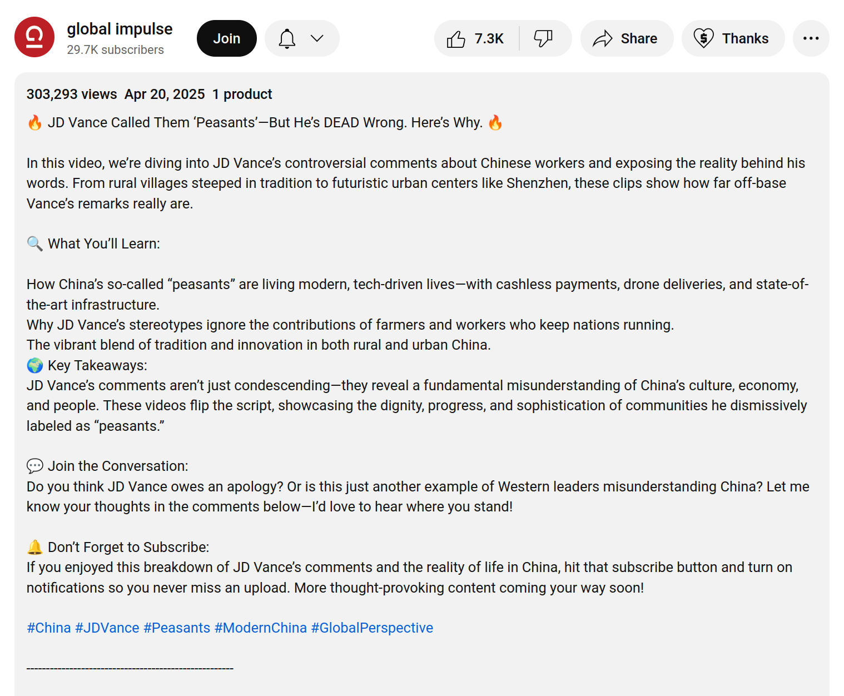Open the three-dot more actions menu

click(x=811, y=38)
